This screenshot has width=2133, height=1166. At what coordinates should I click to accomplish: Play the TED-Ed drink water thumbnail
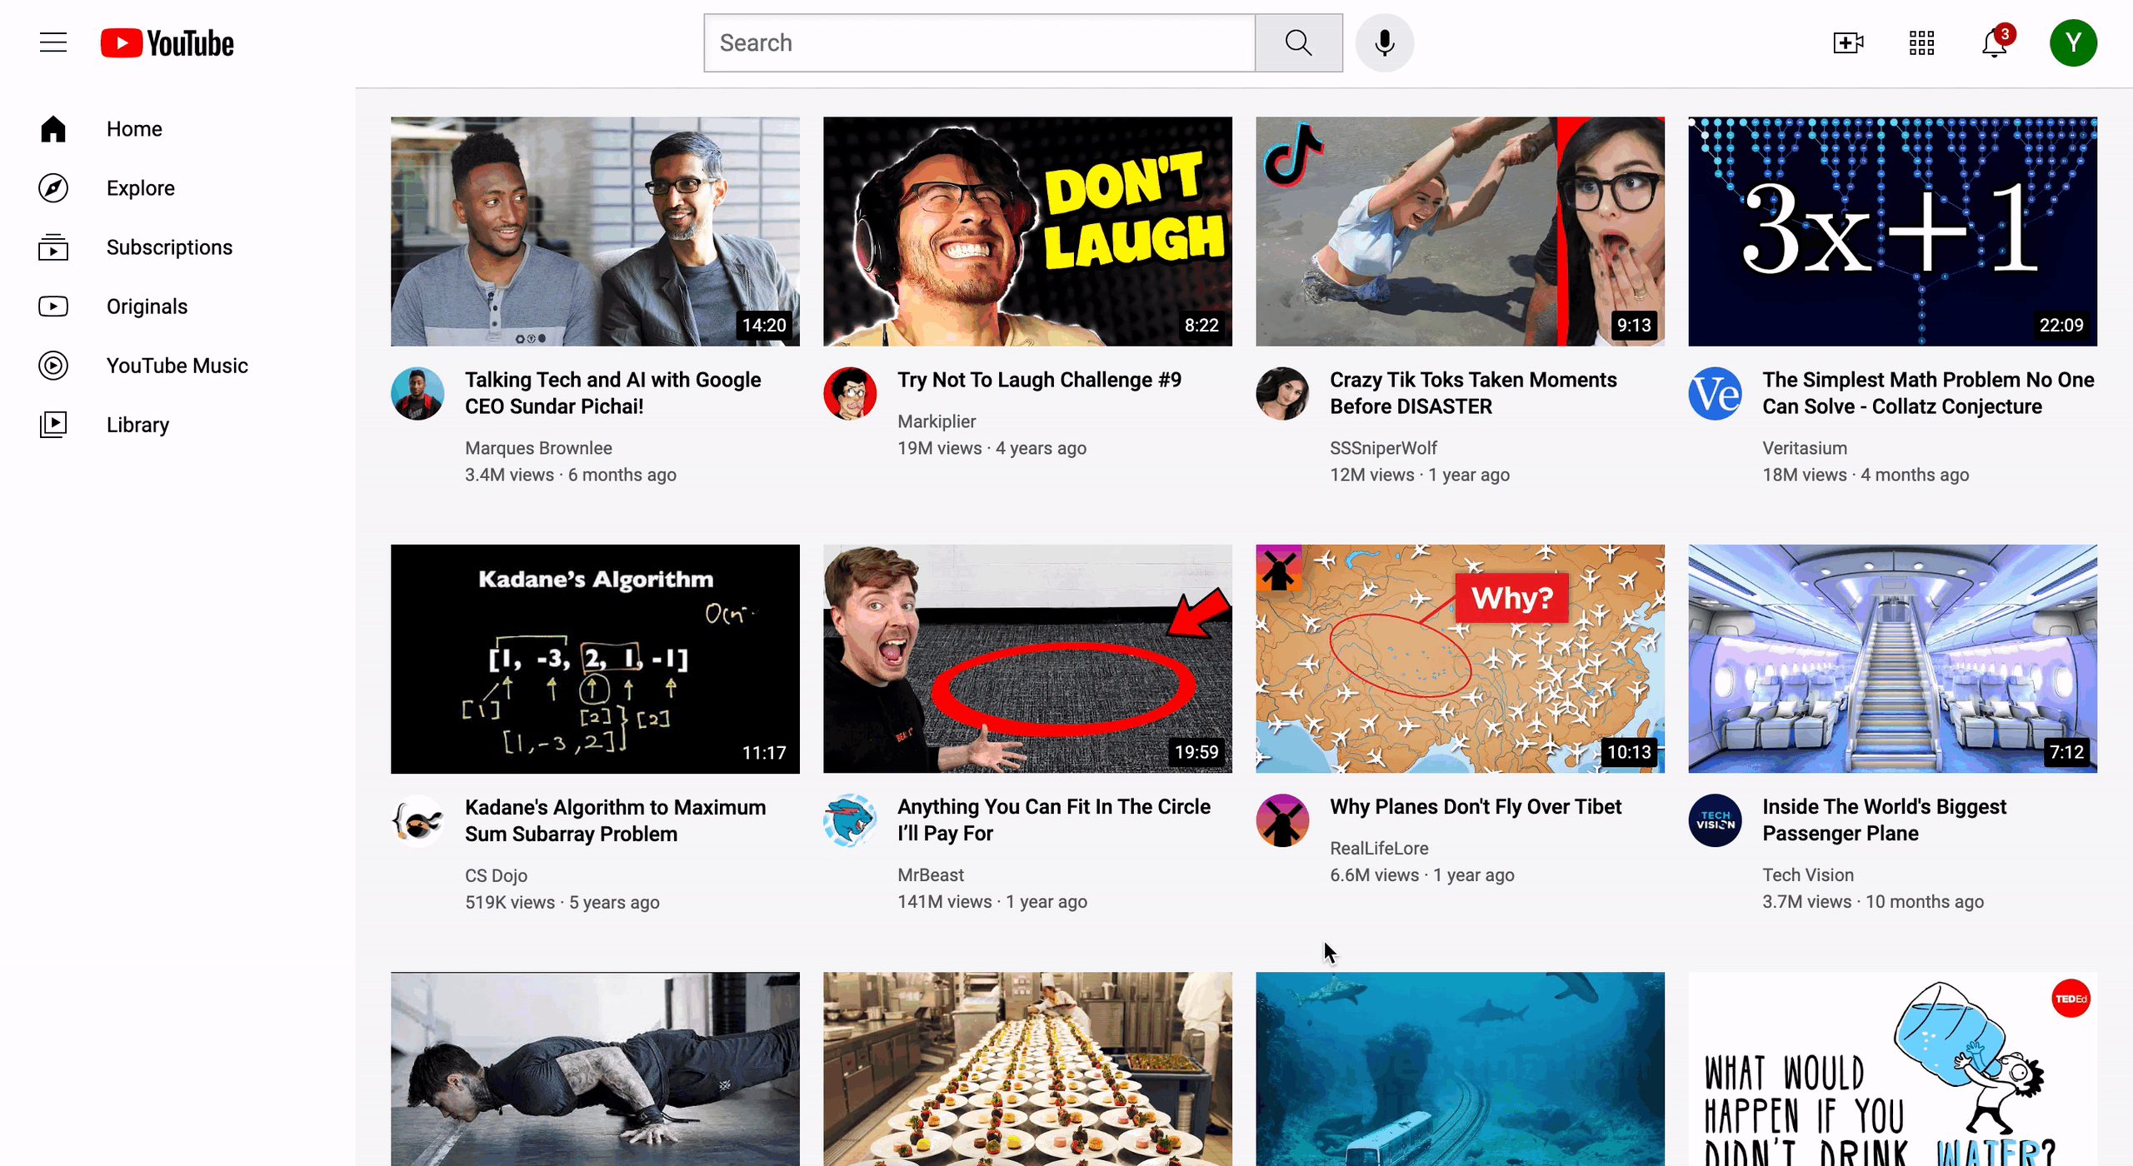(1892, 1069)
